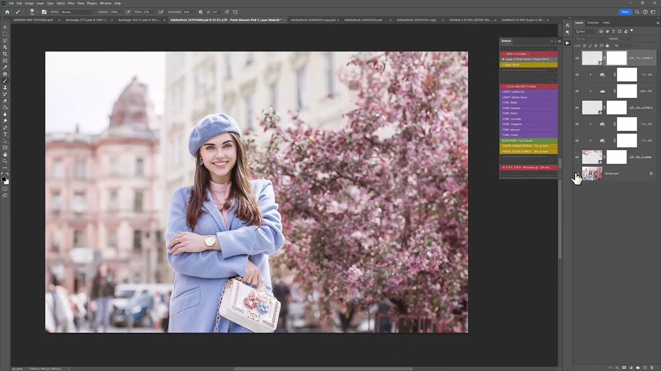The width and height of the screenshot is (661, 371).
Task: Toggle visibility of the Light adjustment layer
Action: tap(577, 91)
